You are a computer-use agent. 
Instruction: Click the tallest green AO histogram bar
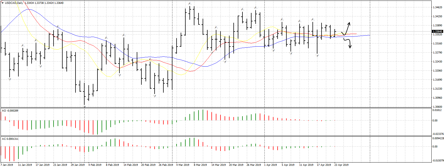203,115
